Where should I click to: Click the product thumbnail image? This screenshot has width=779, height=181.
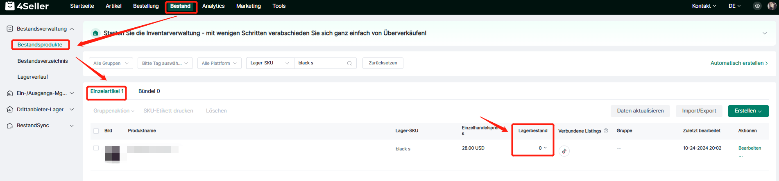(x=112, y=153)
